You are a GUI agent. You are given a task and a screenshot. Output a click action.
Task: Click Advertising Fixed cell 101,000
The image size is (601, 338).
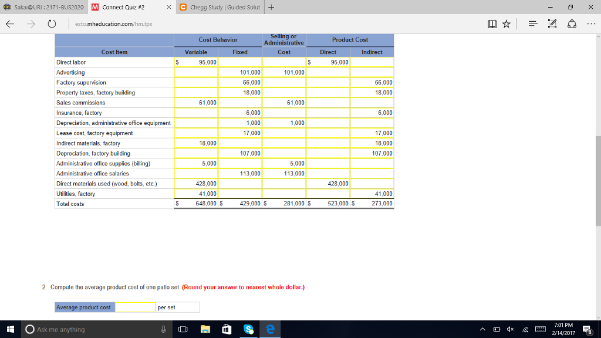pos(240,72)
